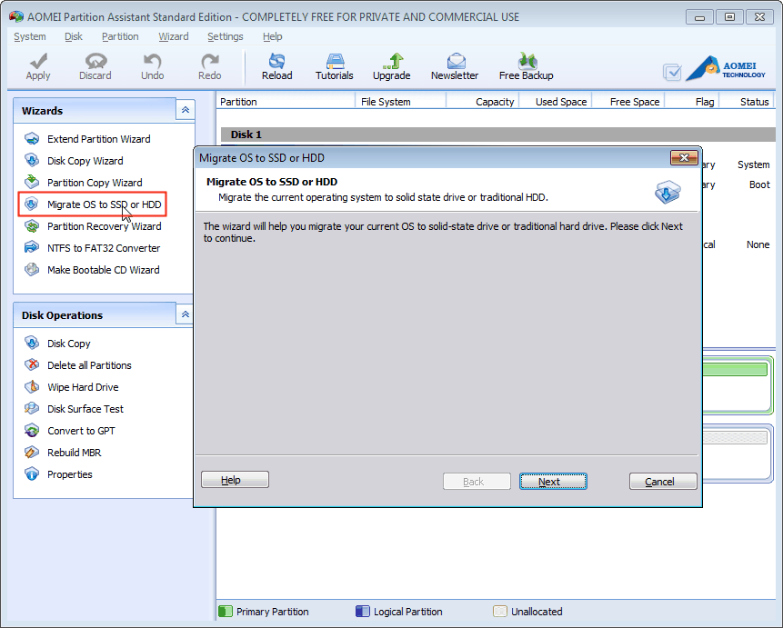Open the Help menu

point(273,36)
